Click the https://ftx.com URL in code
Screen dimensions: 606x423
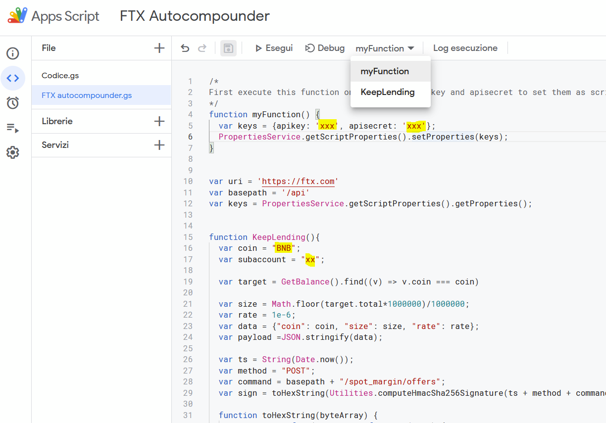[298, 181]
